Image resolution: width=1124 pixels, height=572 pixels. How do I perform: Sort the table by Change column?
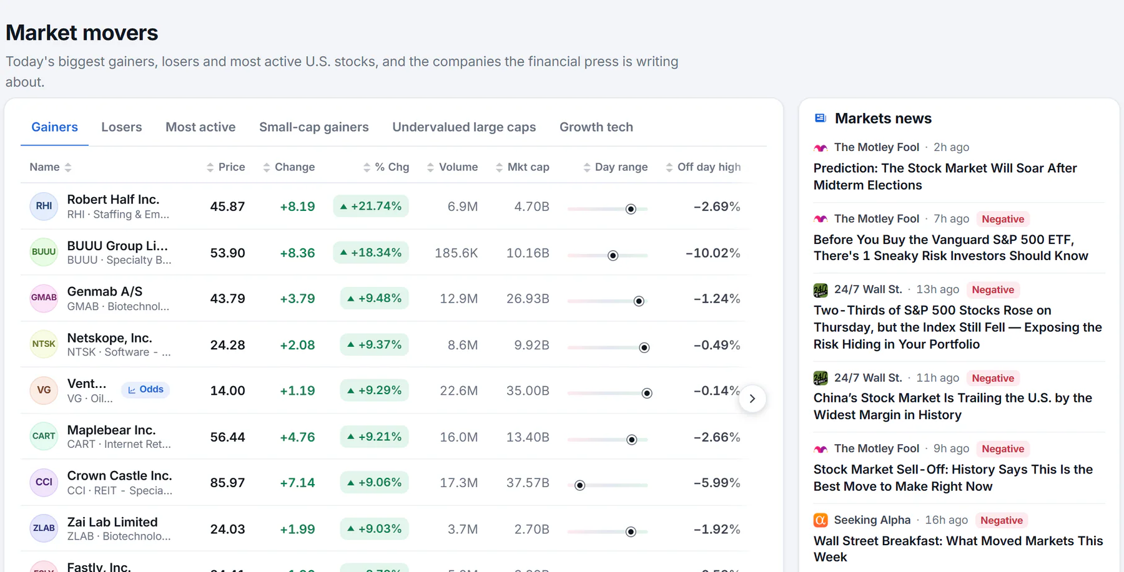[x=288, y=167]
